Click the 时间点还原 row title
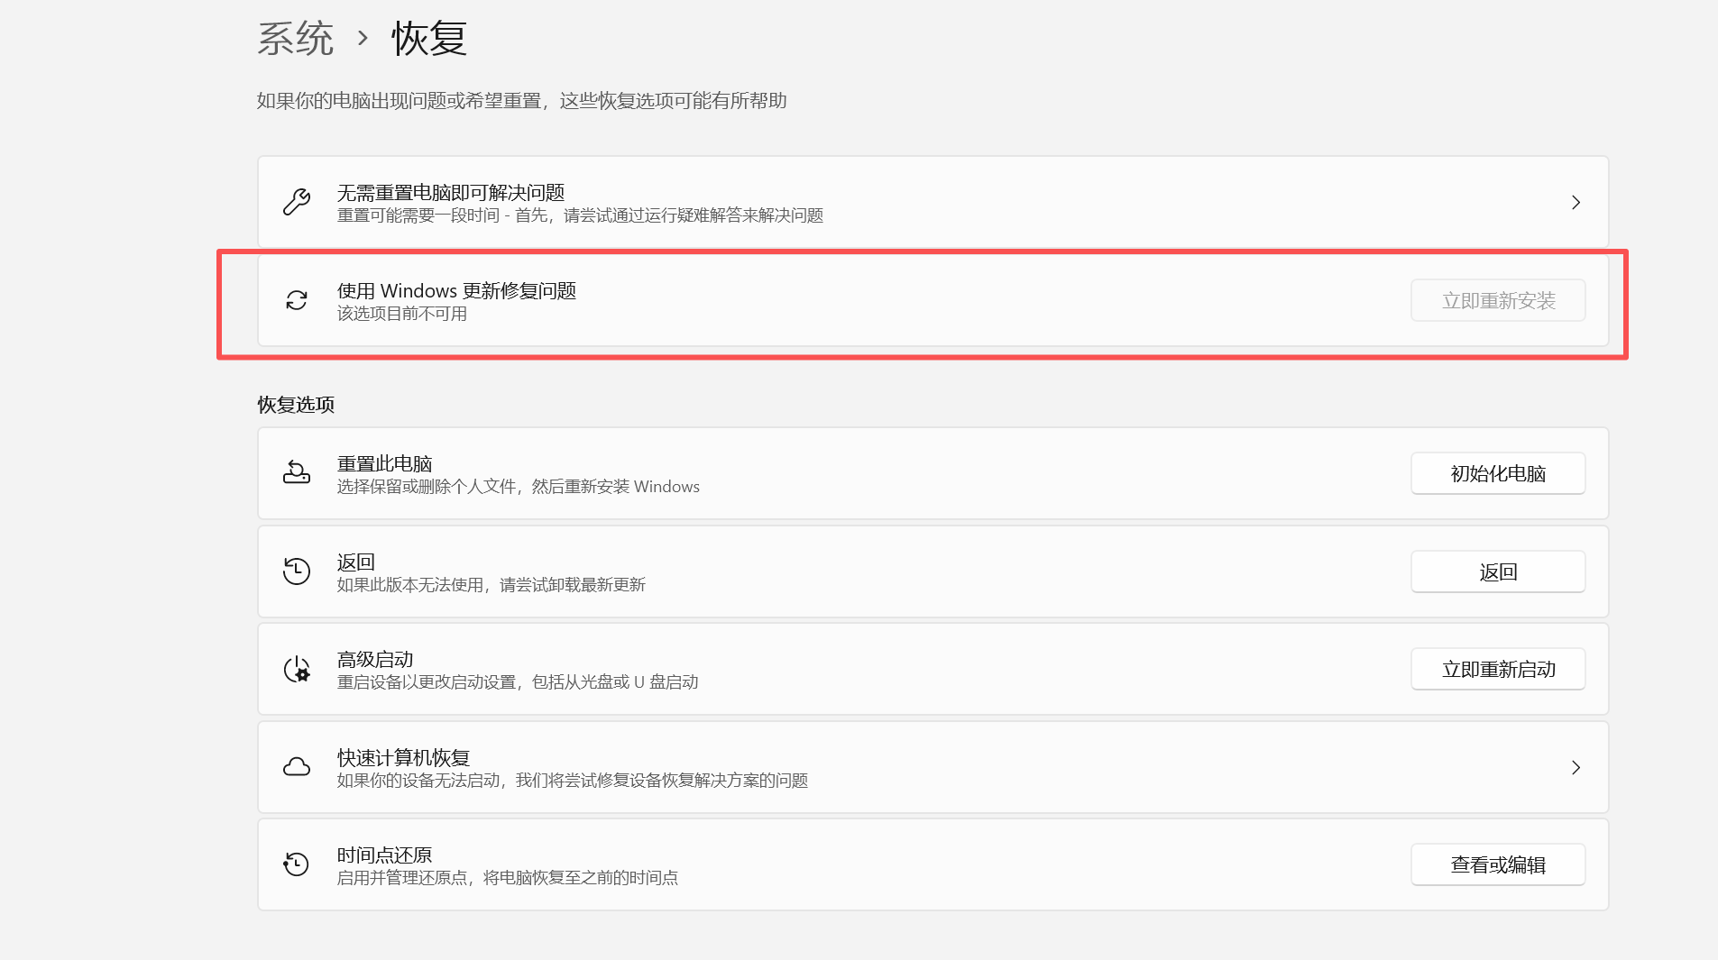This screenshot has height=960, width=1718. coord(385,855)
